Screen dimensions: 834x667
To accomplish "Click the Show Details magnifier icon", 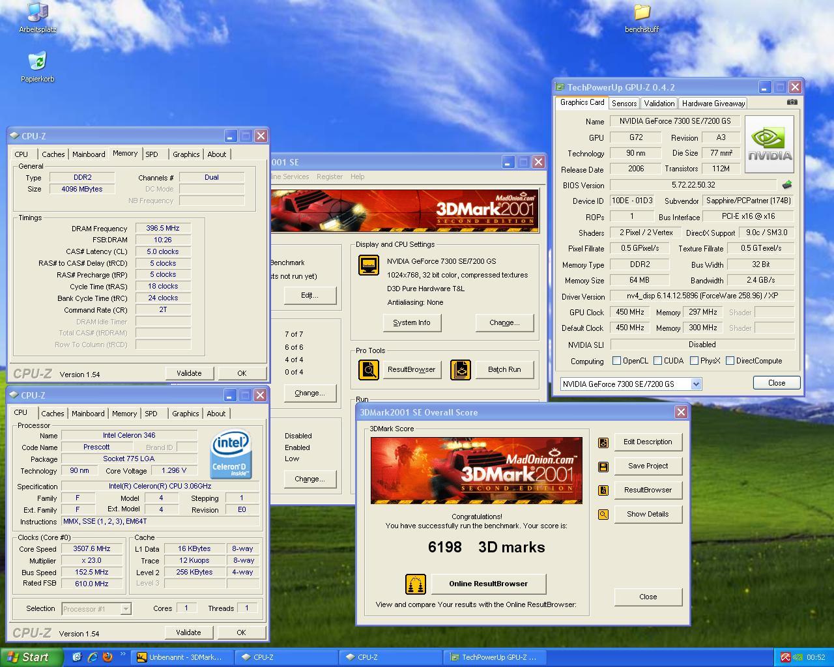I will click(x=603, y=515).
